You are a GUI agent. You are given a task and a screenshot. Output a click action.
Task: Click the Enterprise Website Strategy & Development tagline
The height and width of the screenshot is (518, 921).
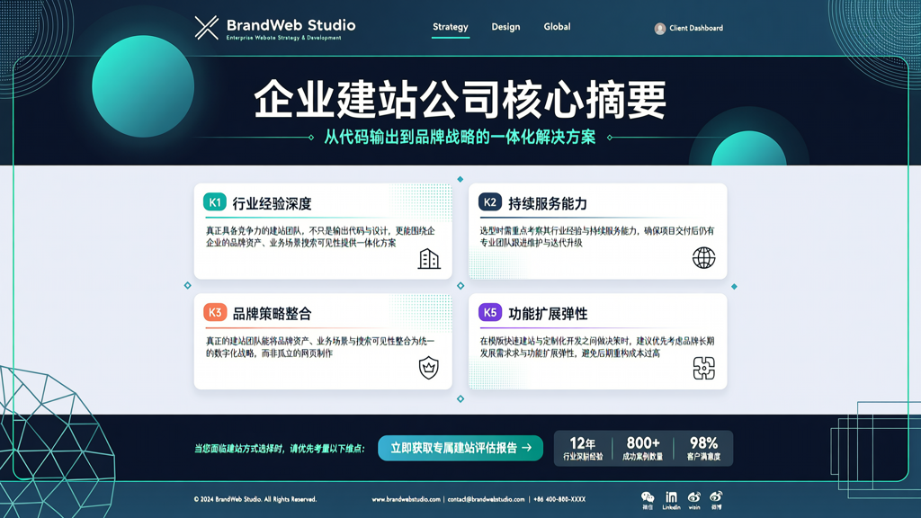283,38
